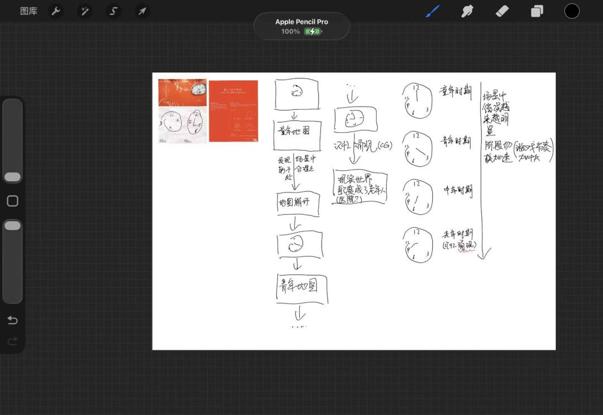Tap the 童年时期 handwritten label

tap(456, 92)
